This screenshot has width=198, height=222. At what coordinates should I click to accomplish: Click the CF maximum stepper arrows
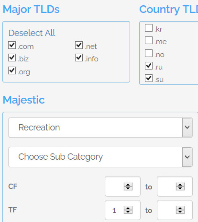click(180, 187)
